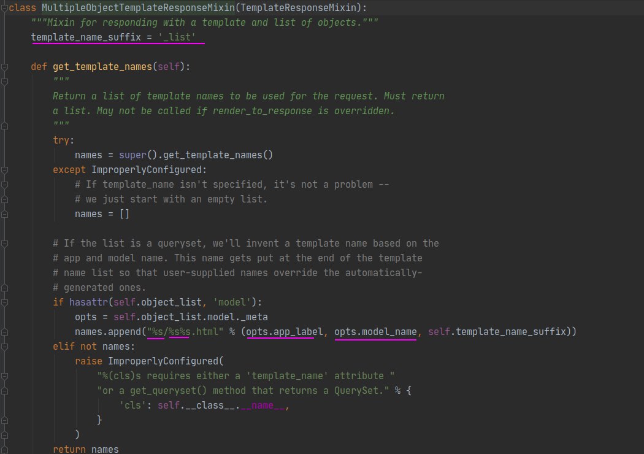Click the "%s/%s%s.html" format string

coord(185,331)
